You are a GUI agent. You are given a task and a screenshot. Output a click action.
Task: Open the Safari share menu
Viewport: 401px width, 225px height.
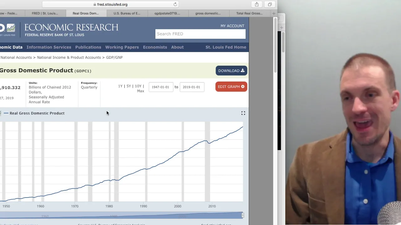pos(257,4)
